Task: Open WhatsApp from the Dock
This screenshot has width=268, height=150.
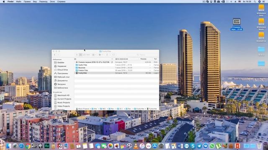Action: 212,146
